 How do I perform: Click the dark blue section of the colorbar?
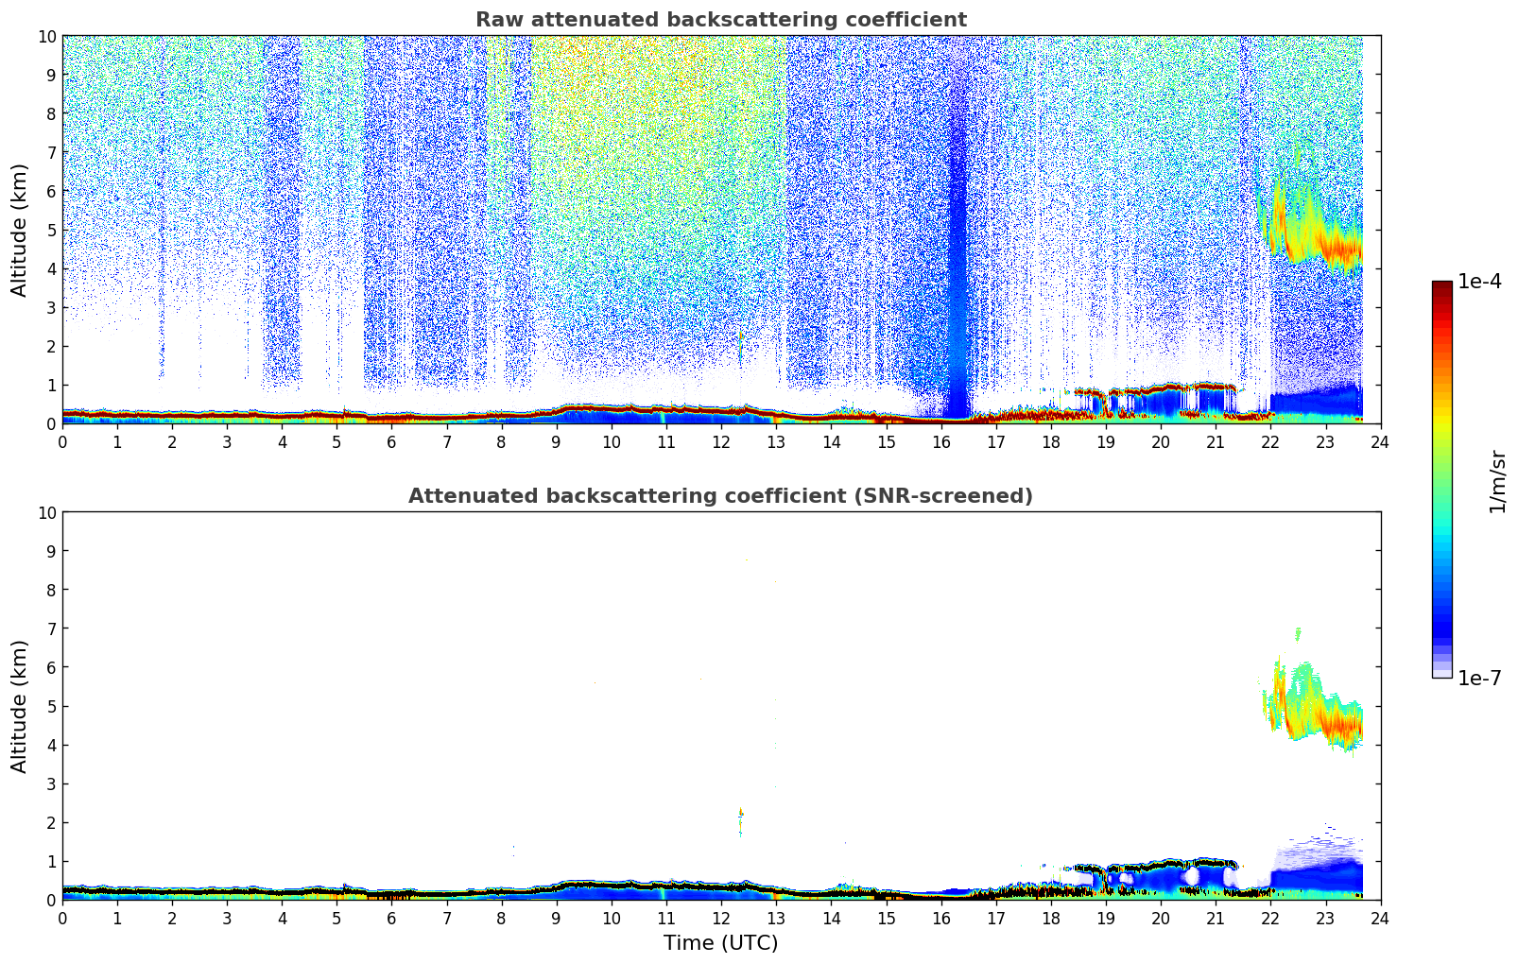click(x=1441, y=626)
